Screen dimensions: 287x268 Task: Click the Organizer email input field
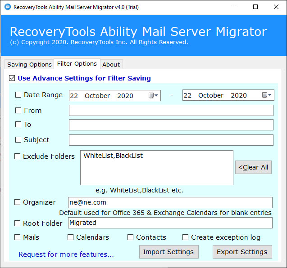tap(170, 203)
